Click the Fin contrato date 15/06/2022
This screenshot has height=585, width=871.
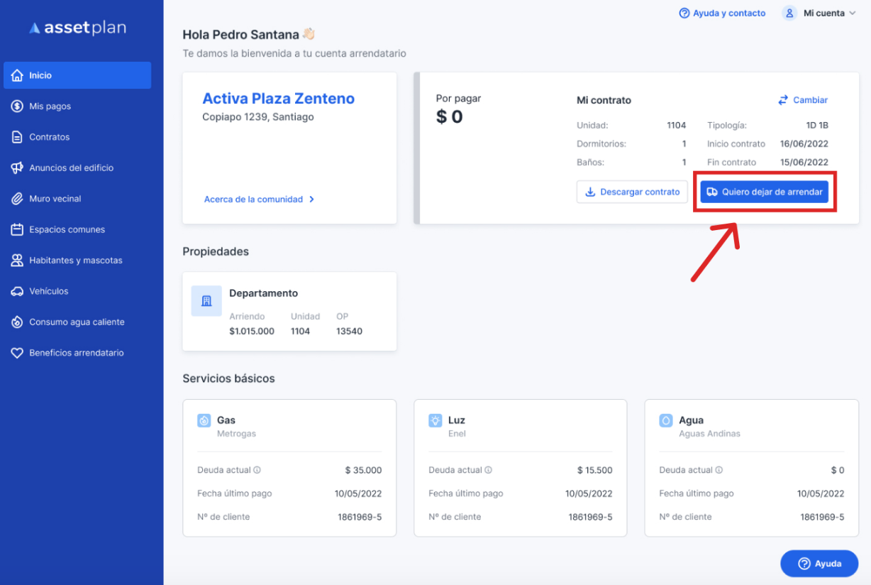point(804,163)
